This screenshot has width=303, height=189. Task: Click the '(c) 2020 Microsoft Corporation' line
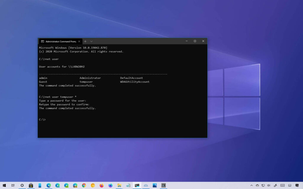[81, 51]
